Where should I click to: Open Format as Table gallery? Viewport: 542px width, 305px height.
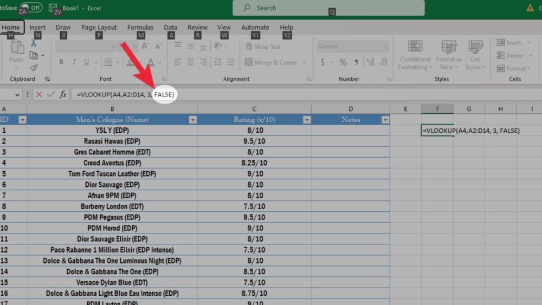(x=449, y=55)
